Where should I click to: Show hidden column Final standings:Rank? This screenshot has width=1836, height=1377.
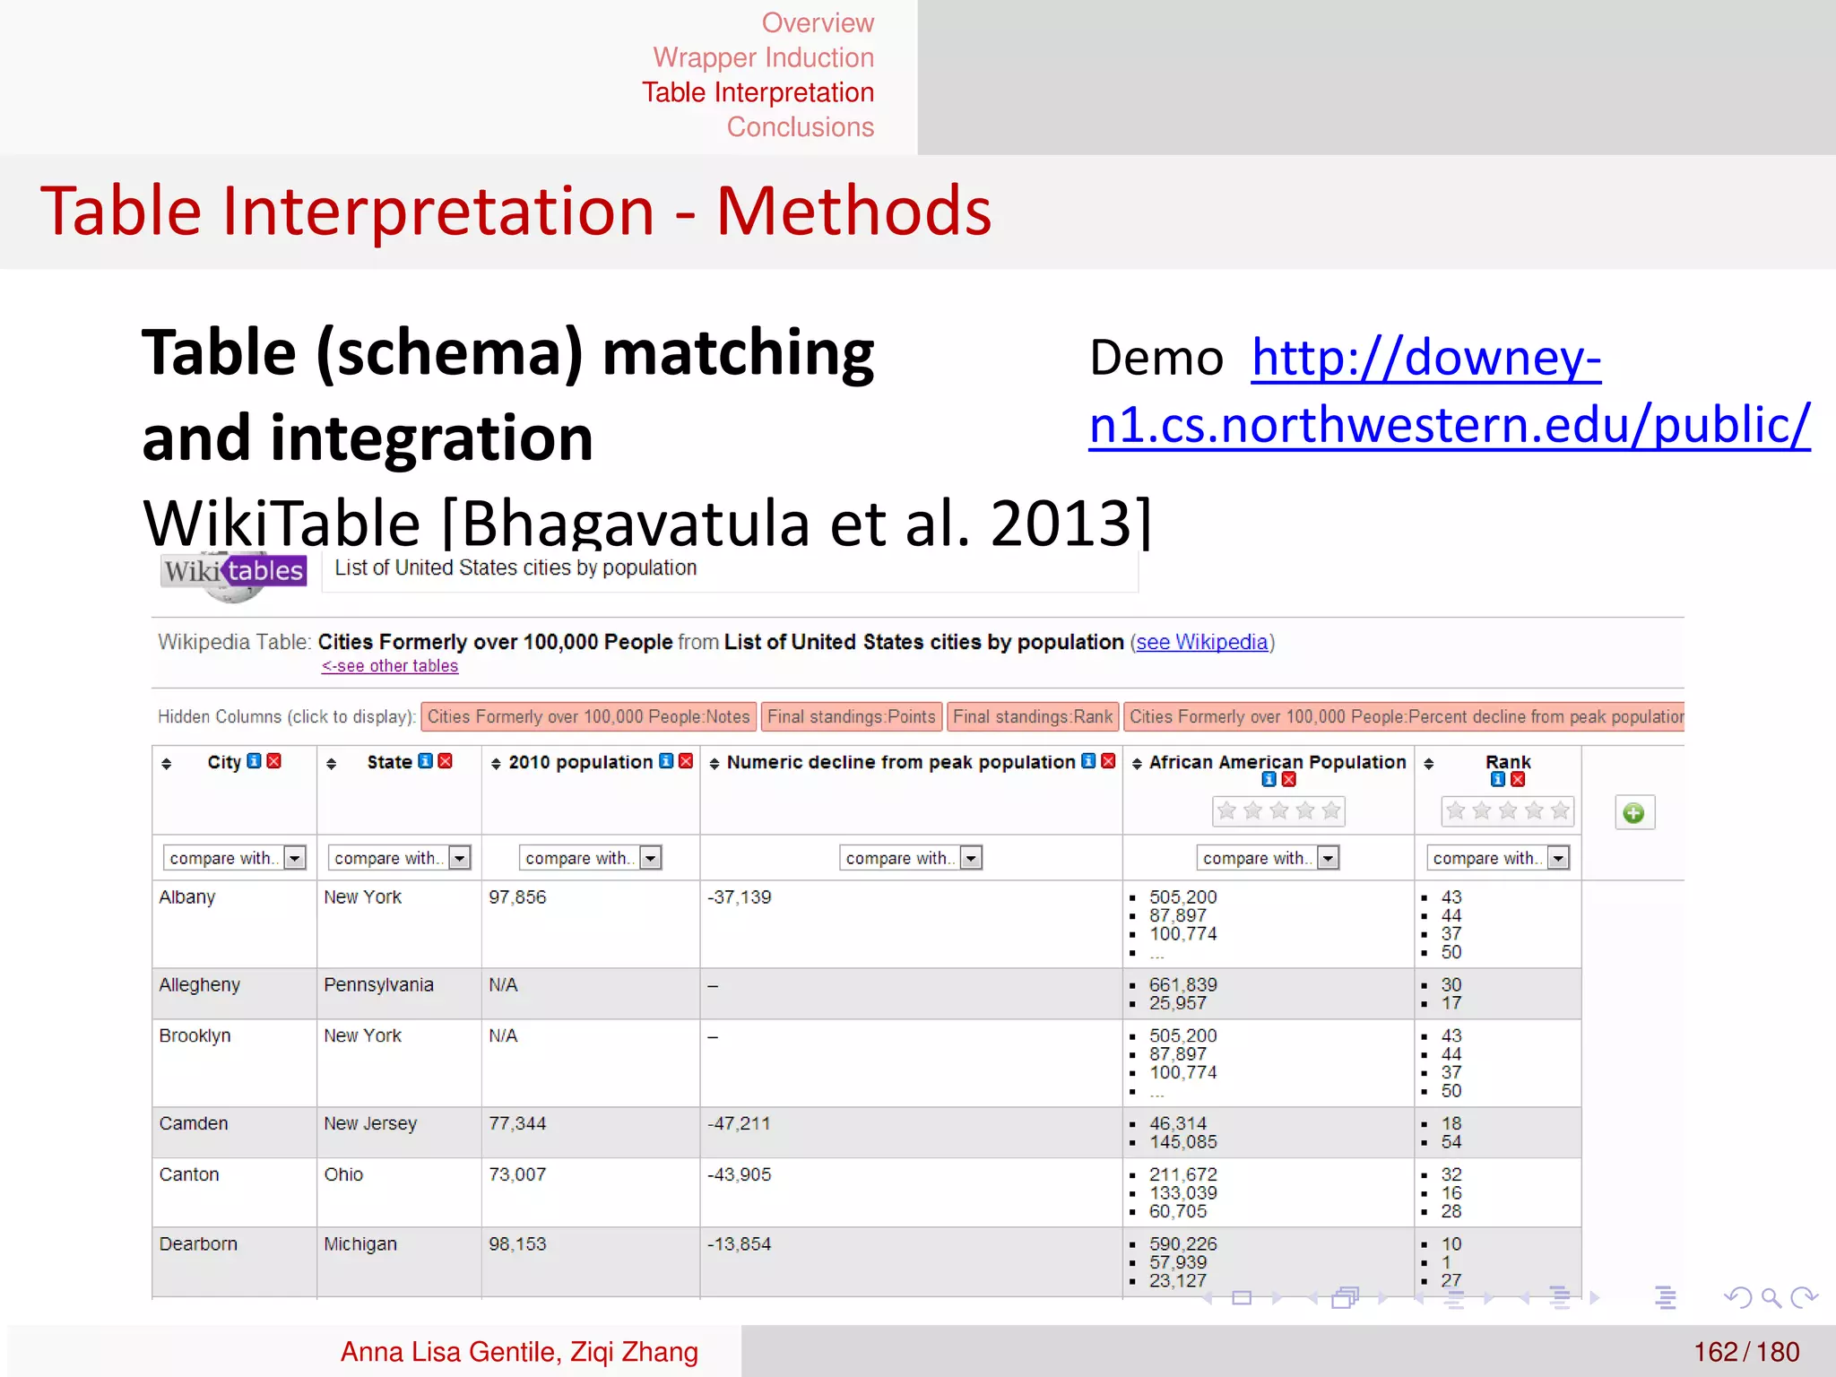[1033, 717]
